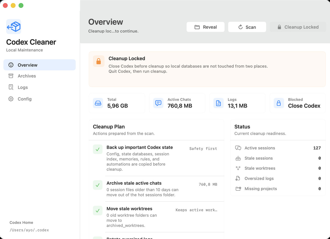This screenshot has width=330, height=239.
Task: Click the Quit Codex, then run cleanup text
Action: pos(138,71)
